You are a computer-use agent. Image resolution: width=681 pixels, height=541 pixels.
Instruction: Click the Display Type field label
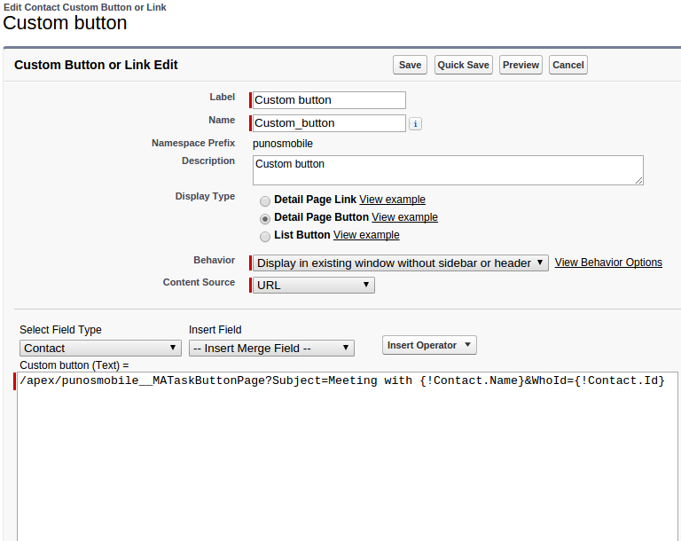point(205,196)
